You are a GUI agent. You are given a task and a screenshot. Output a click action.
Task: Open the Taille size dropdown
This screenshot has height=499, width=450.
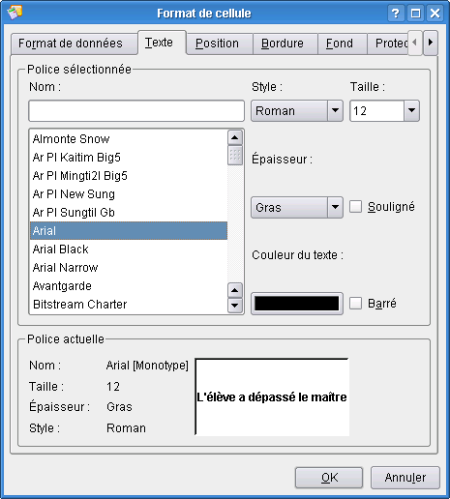tap(384, 111)
